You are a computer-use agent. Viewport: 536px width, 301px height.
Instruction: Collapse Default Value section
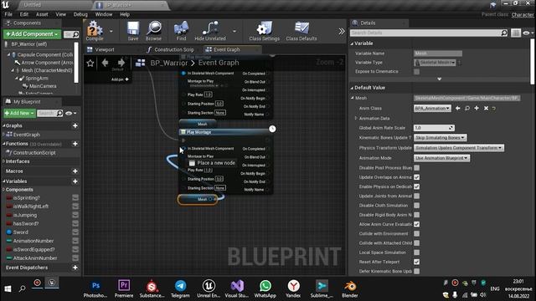(352, 88)
